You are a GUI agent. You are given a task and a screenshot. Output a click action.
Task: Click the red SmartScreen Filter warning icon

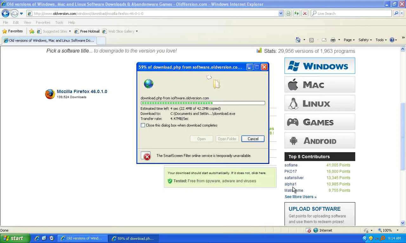tap(146, 156)
